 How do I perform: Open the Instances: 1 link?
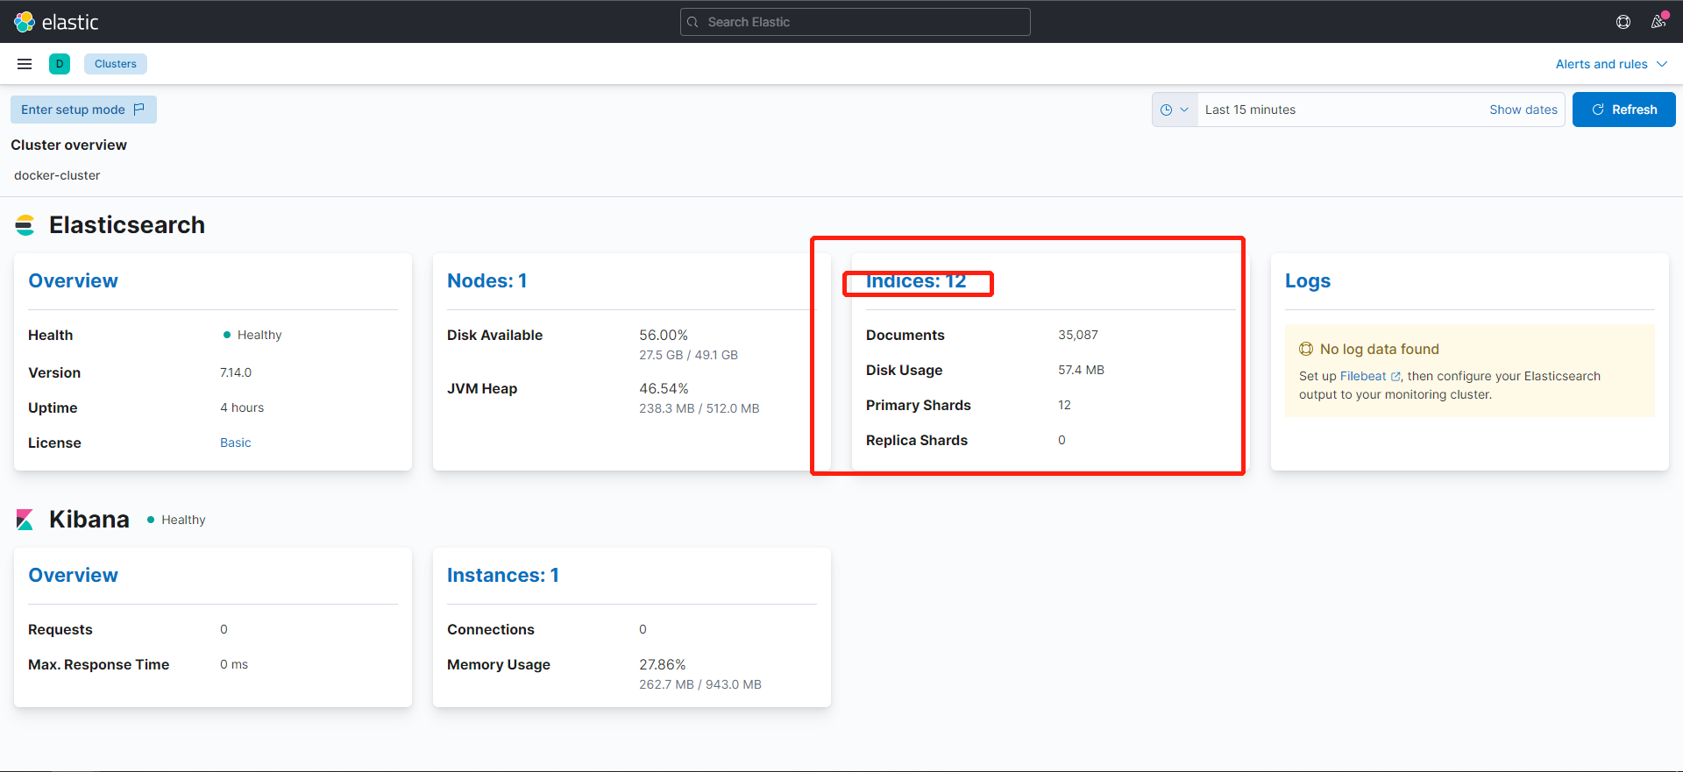coord(503,575)
